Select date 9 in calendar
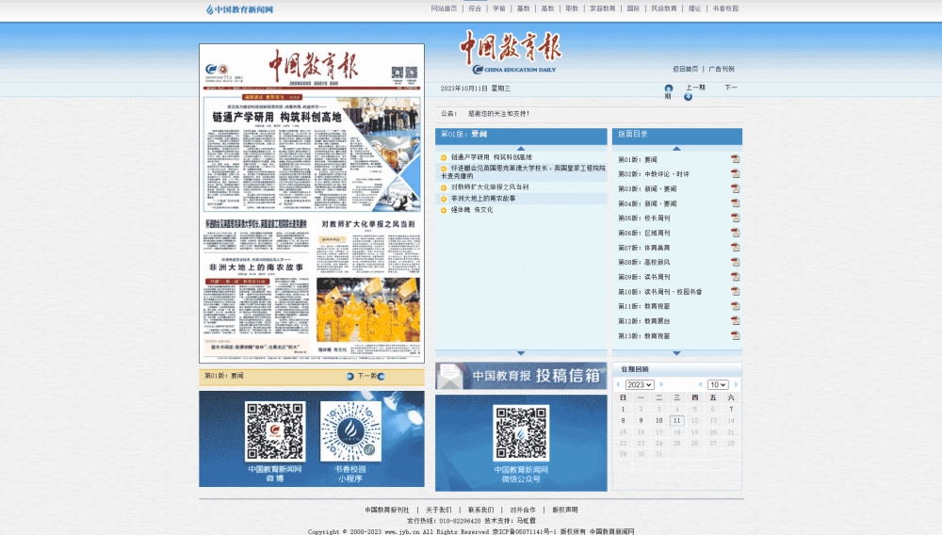The height and width of the screenshot is (535, 942). click(641, 420)
